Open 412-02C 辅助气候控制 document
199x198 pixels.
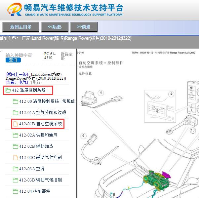pos(40,157)
